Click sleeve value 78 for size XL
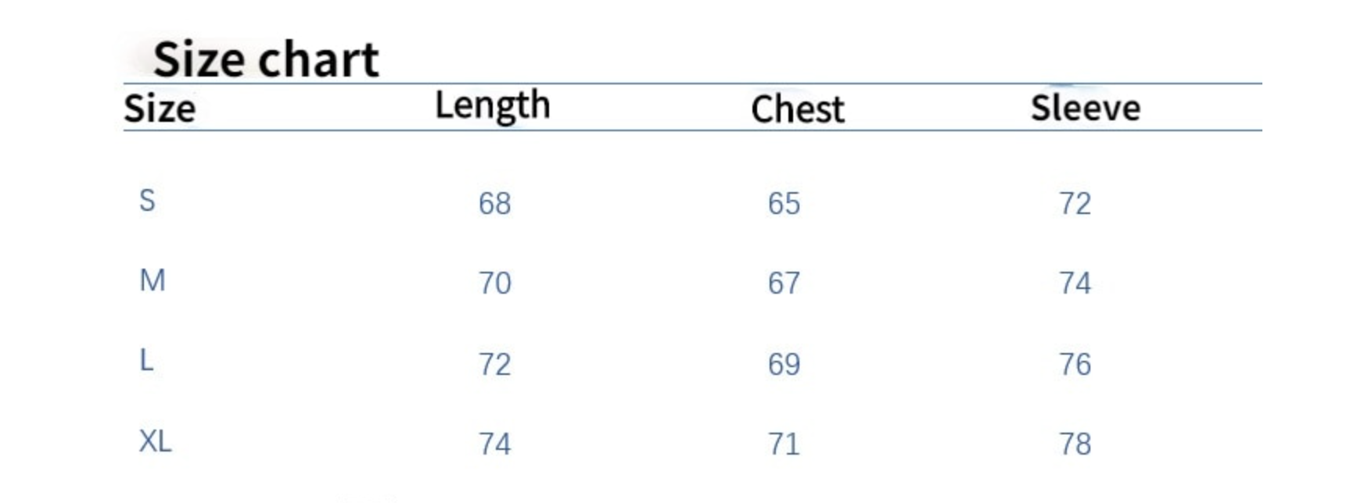 [x=1075, y=444]
